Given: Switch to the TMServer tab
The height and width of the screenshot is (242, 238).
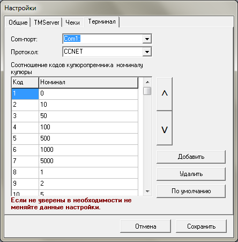Looking at the screenshot, I should coord(47,23).
